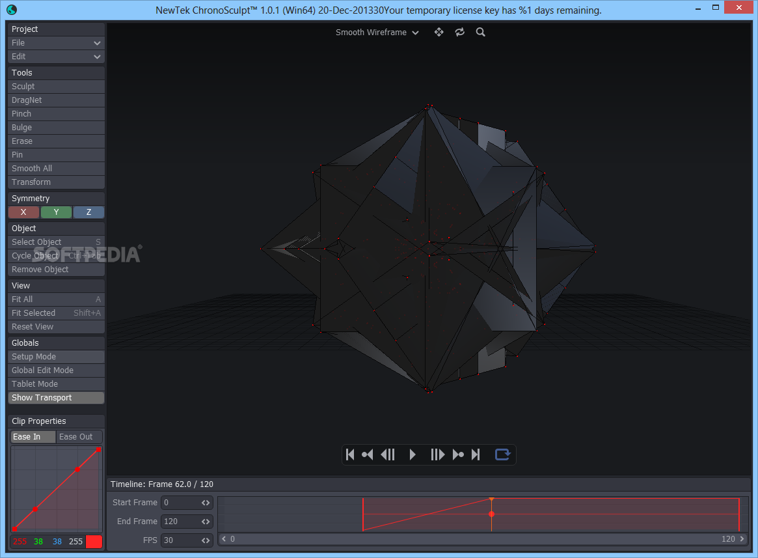The height and width of the screenshot is (558, 758).
Task: Select the Bulge tool
Action: [x=56, y=127]
